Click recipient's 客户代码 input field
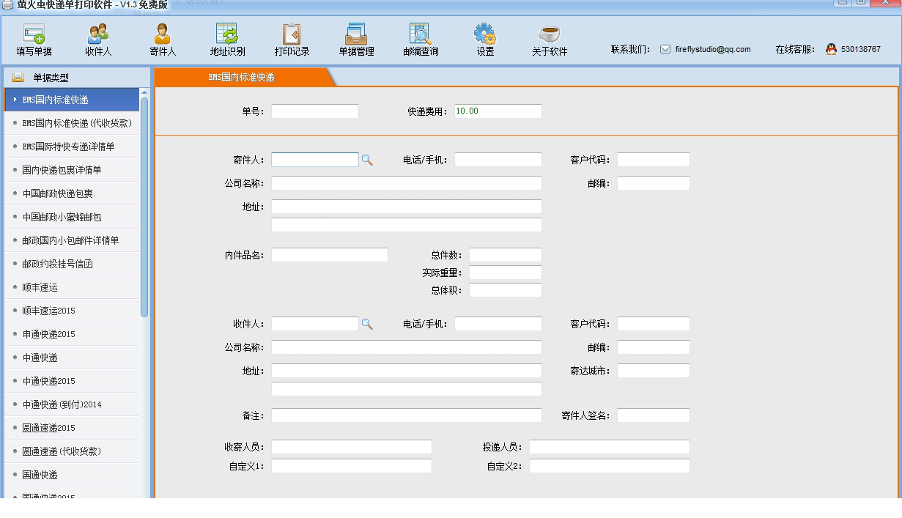Viewport: 902px width, 518px height. [x=654, y=324]
